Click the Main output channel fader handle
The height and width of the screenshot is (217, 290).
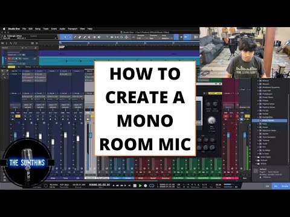245,135
